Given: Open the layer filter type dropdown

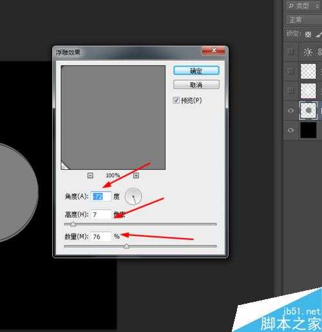Looking at the screenshot, I should [x=303, y=6].
